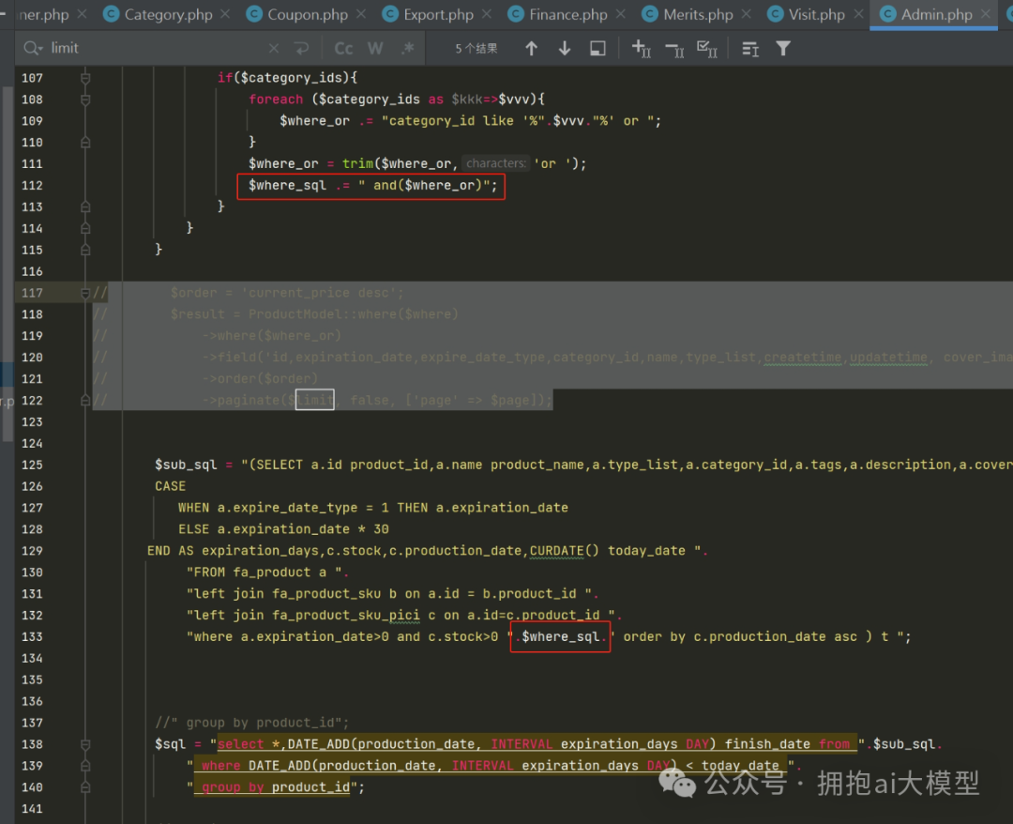Select all occurrences icon

707,48
